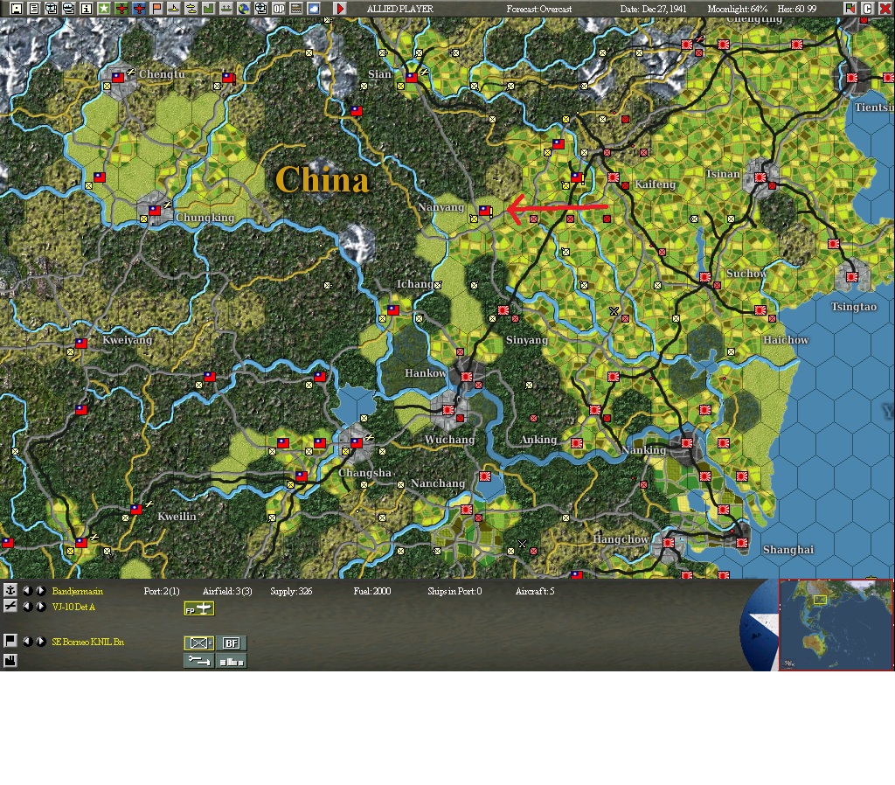Image resolution: width=895 pixels, height=785 pixels.
Task: Open the VJ-10 Det A unit link
Action: [73, 607]
